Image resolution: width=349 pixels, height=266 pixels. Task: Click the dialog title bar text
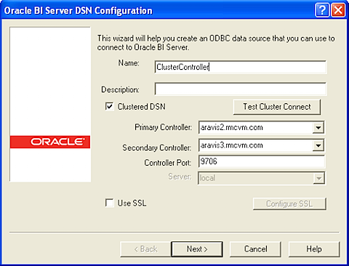click(79, 11)
